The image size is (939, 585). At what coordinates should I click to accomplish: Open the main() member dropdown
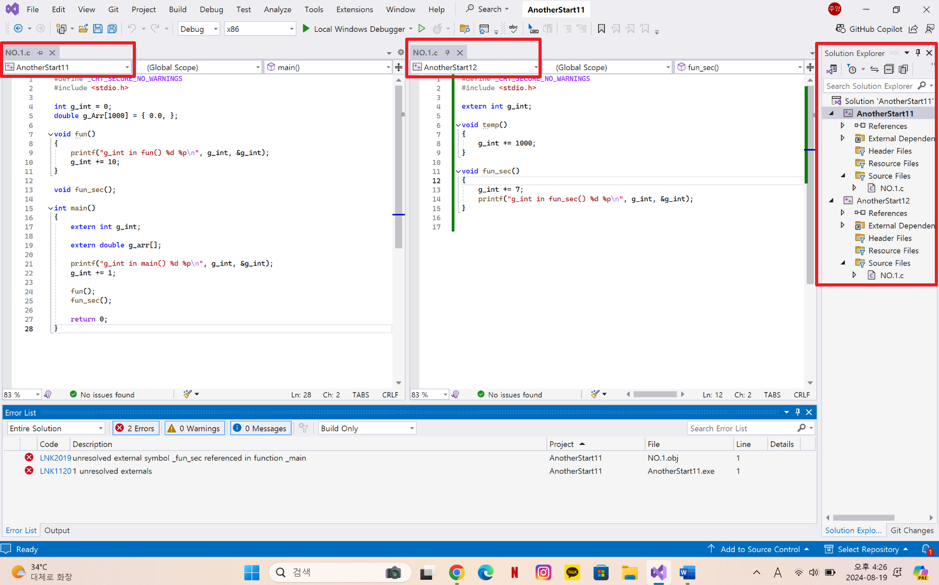pyautogui.click(x=328, y=67)
